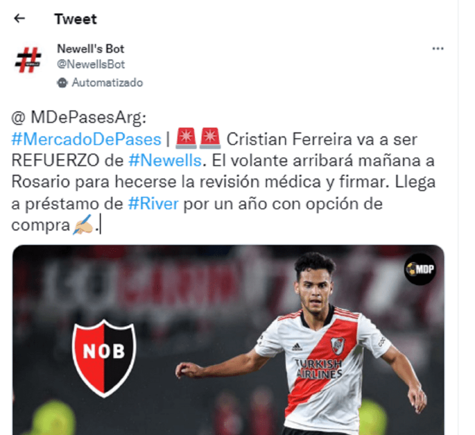The image size is (475, 435).
Task: Click the @ MDePasesArg mention text
Action: (79, 118)
